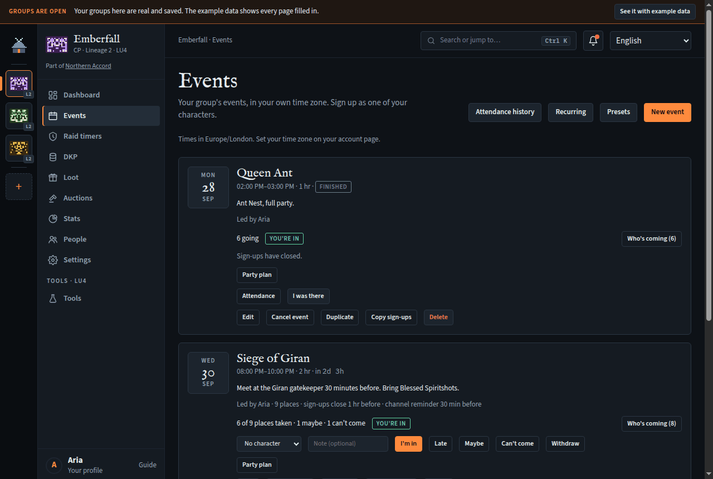The width and height of the screenshot is (713, 479).
Task: Click the Tools flask icon
Action: point(53,299)
